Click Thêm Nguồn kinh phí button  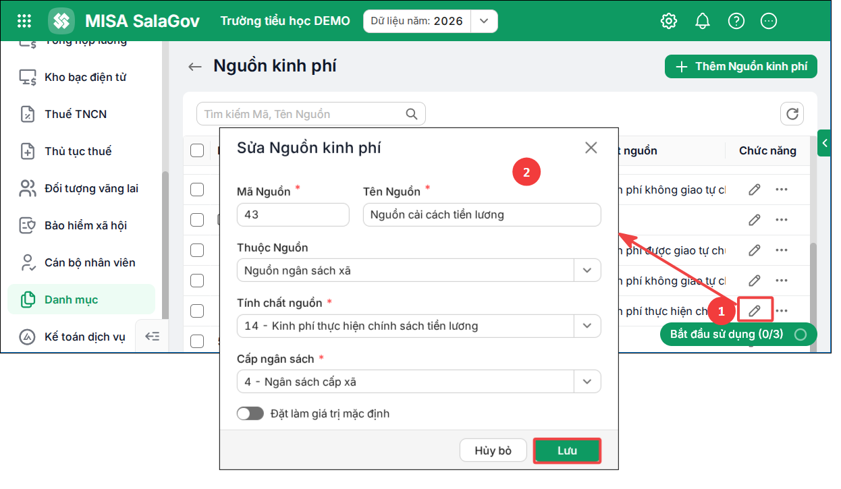point(741,66)
